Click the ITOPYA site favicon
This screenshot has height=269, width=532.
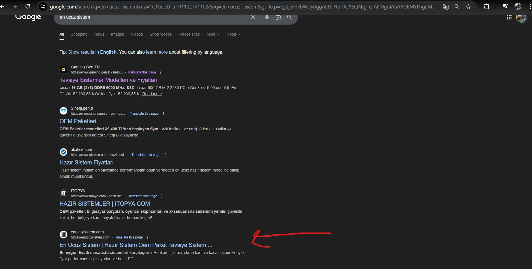pos(63,193)
